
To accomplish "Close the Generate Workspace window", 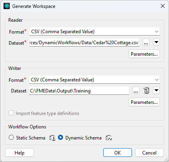I will click(163, 6).
